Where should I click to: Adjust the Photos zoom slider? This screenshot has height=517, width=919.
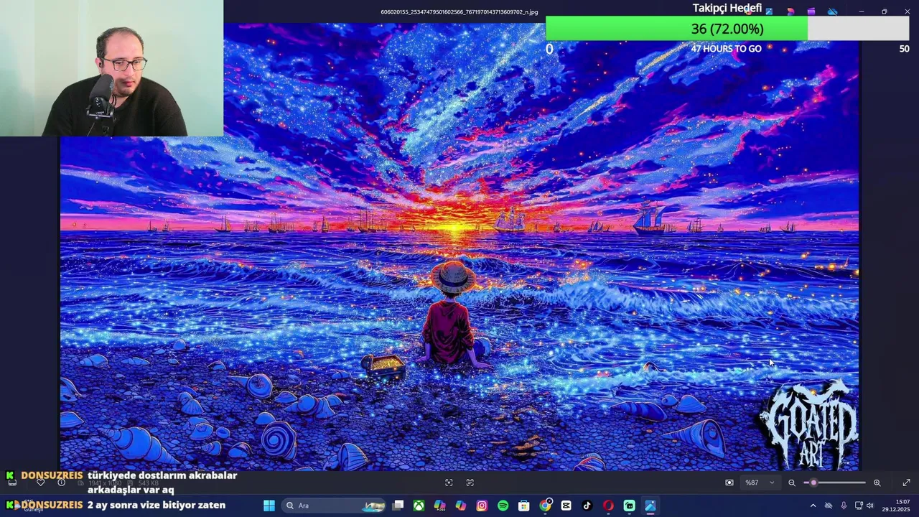pyautogui.click(x=834, y=483)
